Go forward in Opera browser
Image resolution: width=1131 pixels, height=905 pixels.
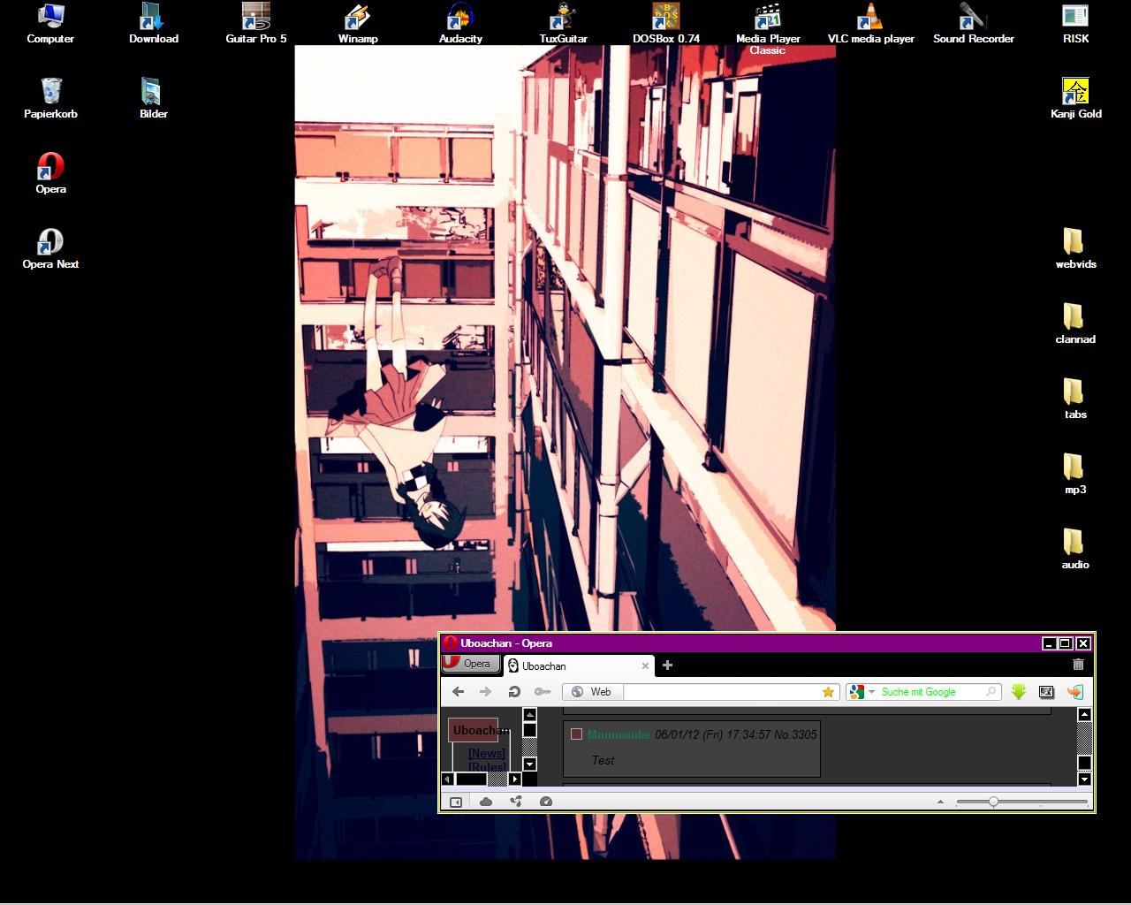tap(485, 692)
